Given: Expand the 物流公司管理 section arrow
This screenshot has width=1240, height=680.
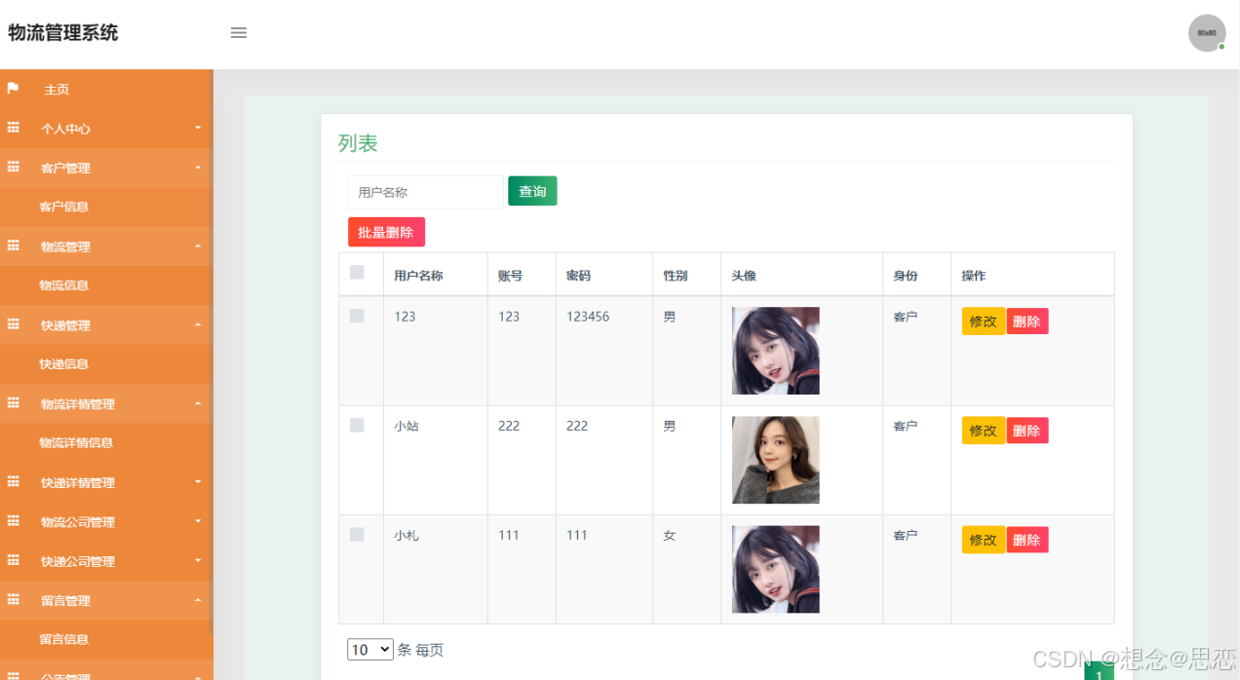Looking at the screenshot, I should point(198,521).
